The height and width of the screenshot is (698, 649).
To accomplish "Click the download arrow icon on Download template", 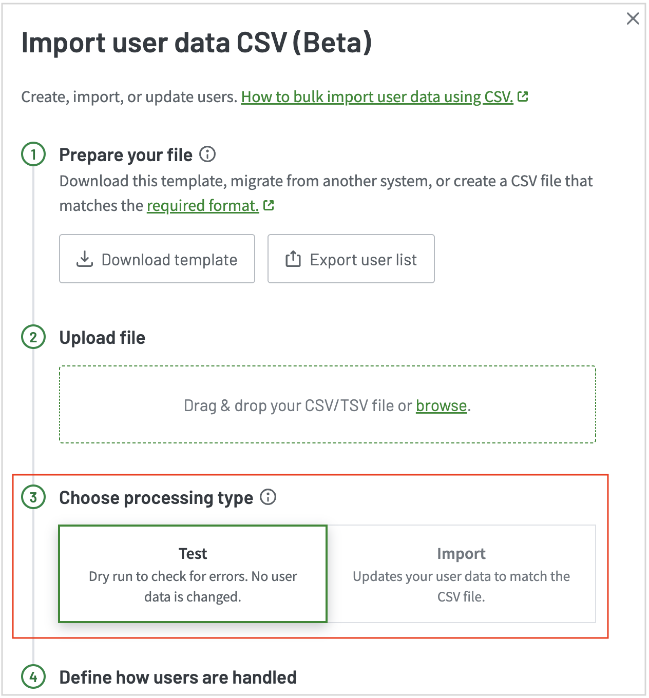I will tap(85, 259).
